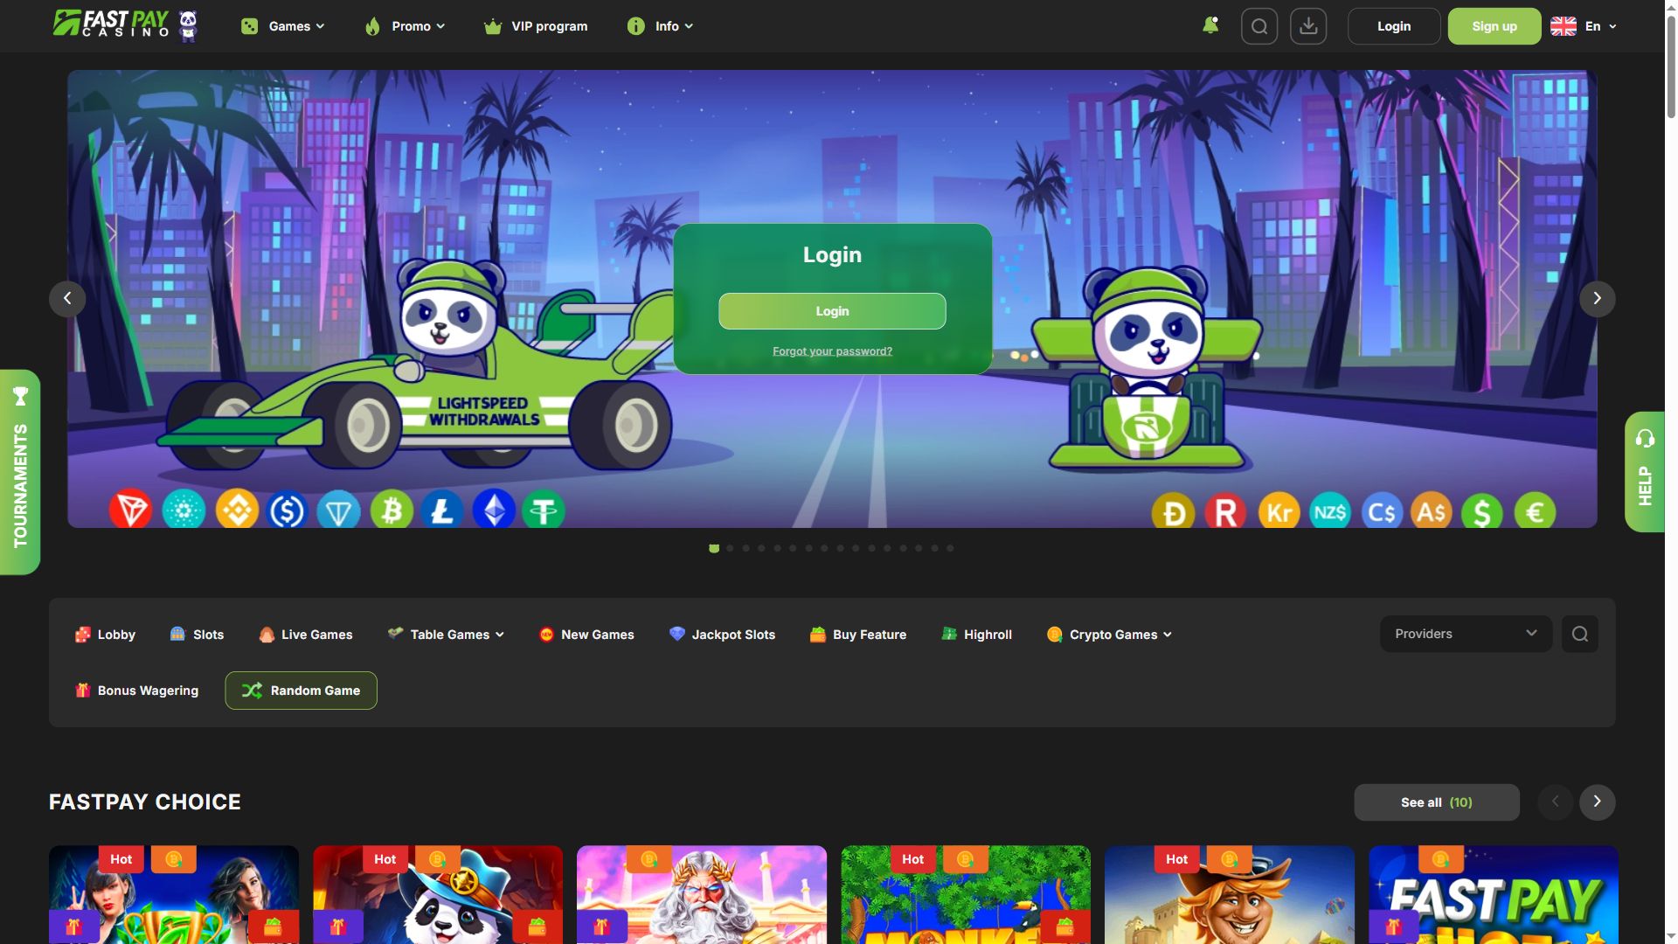
Task: Select the Live Games category tab
Action: (x=306, y=635)
